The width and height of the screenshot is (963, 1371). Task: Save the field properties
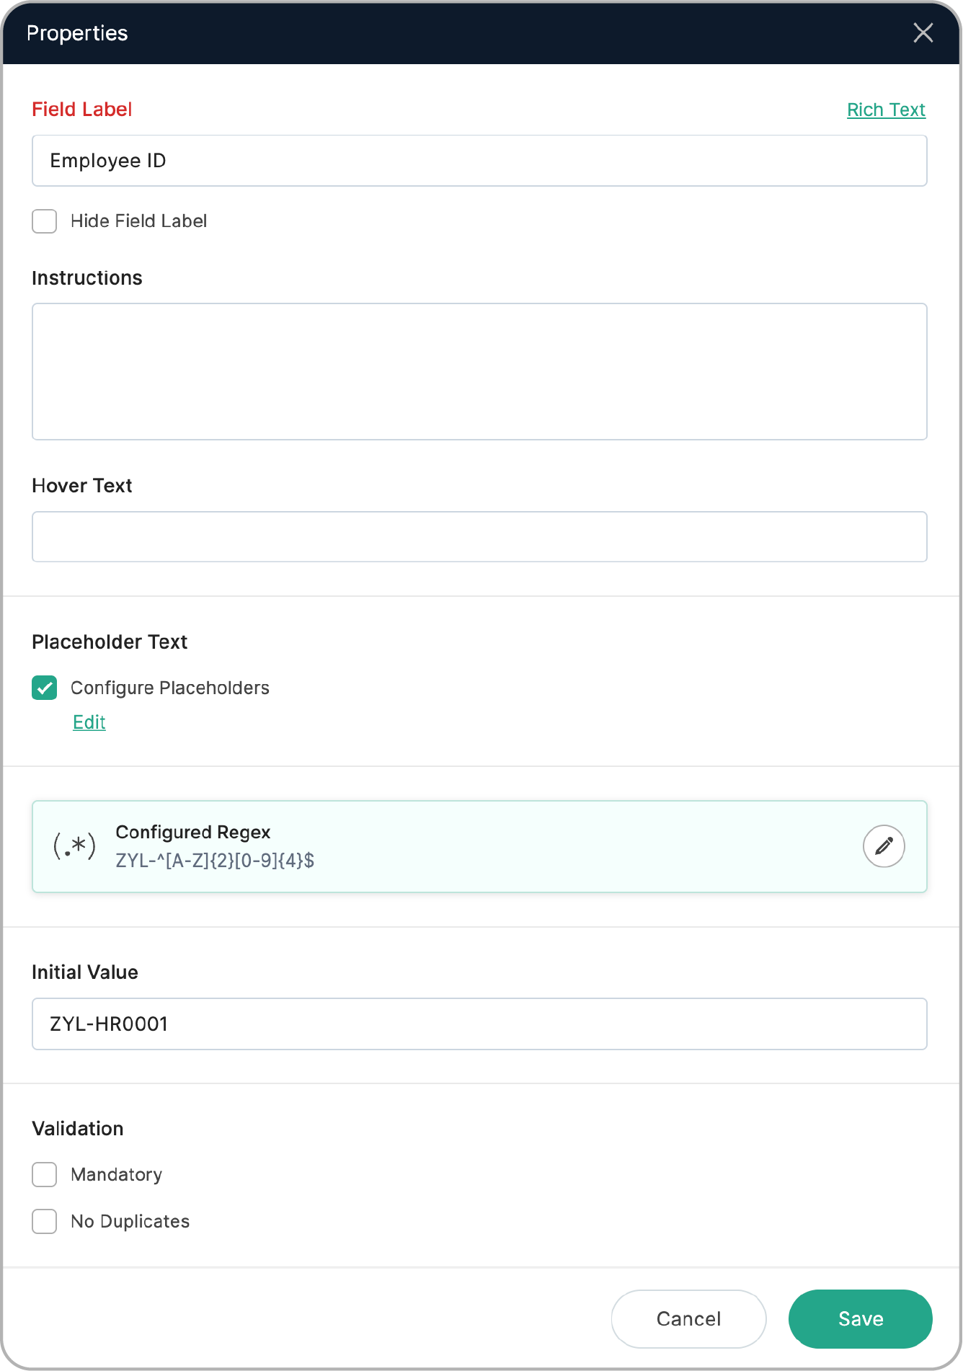[x=861, y=1318]
